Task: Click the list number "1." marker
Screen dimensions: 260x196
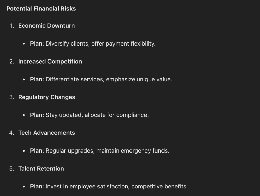Action: point(12,26)
